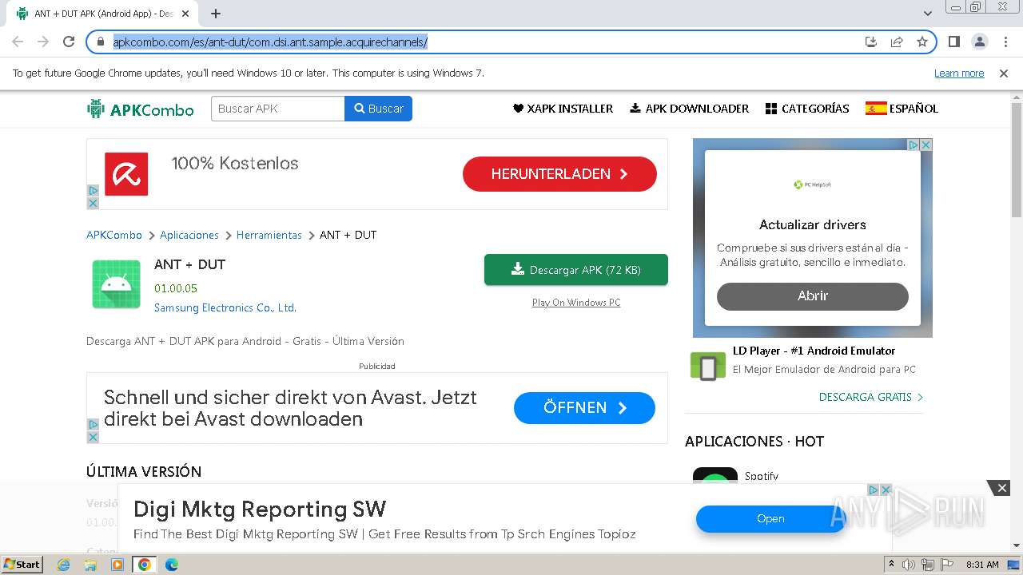View site security lock information
The width and height of the screenshot is (1023, 575).
coord(100,42)
